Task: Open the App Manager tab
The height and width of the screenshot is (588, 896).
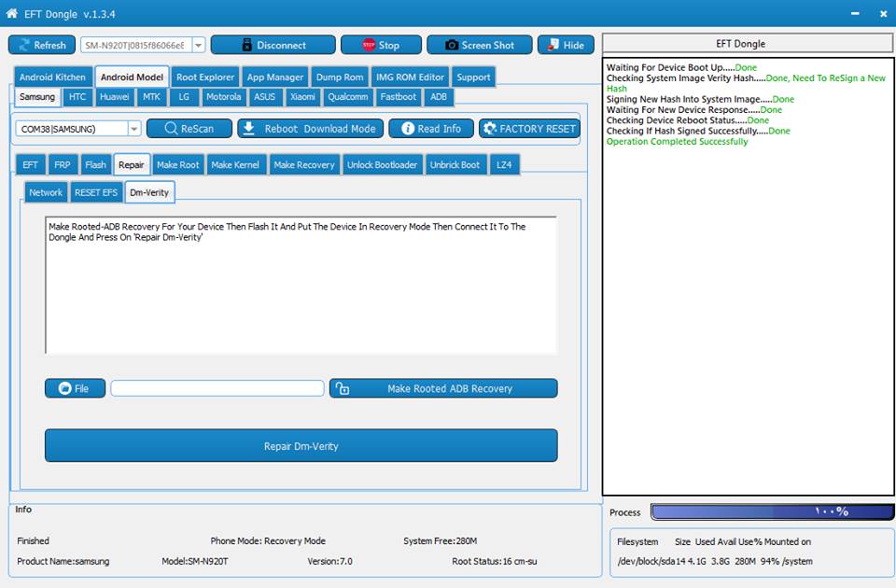Action: (274, 77)
